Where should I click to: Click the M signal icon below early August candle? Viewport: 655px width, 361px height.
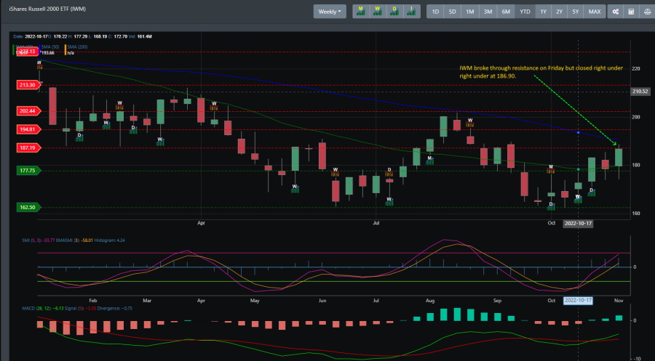pos(430,160)
